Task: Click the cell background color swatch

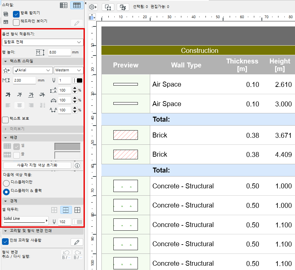Action: (67, 146)
